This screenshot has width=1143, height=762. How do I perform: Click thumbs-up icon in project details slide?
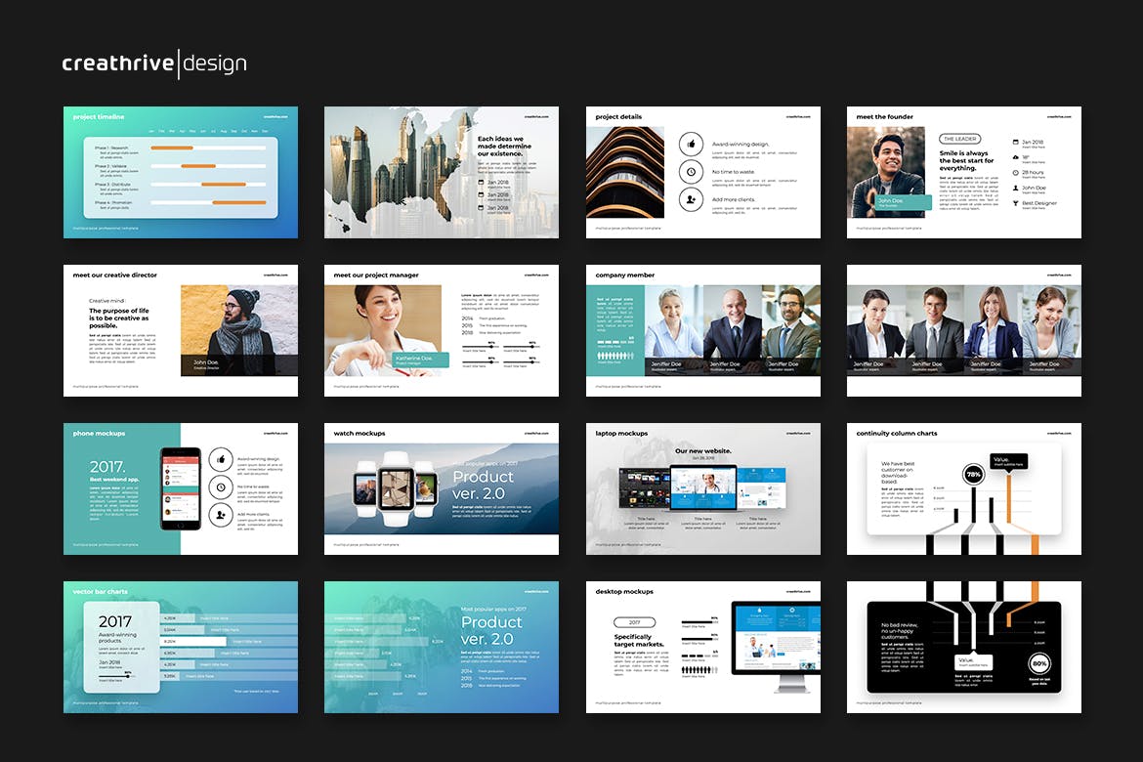tap(692, 144)
